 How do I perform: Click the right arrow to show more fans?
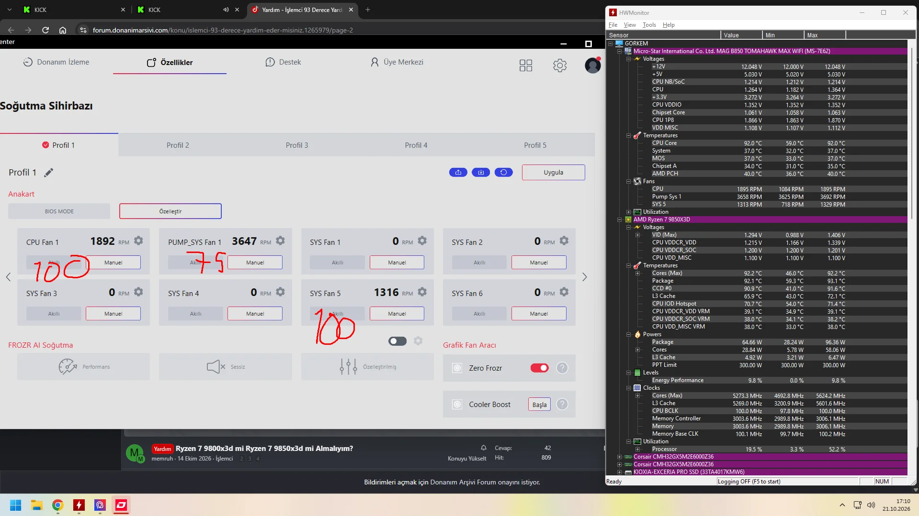[x=584, y=277]
